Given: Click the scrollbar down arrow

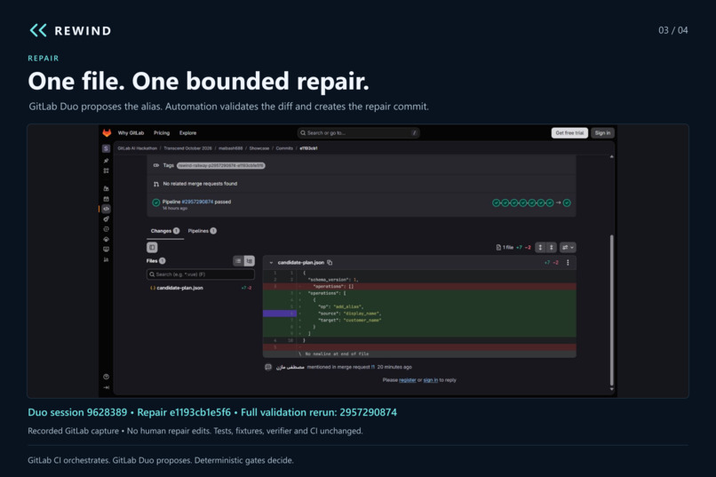Looking at the screenshot, I should point(612,389).
